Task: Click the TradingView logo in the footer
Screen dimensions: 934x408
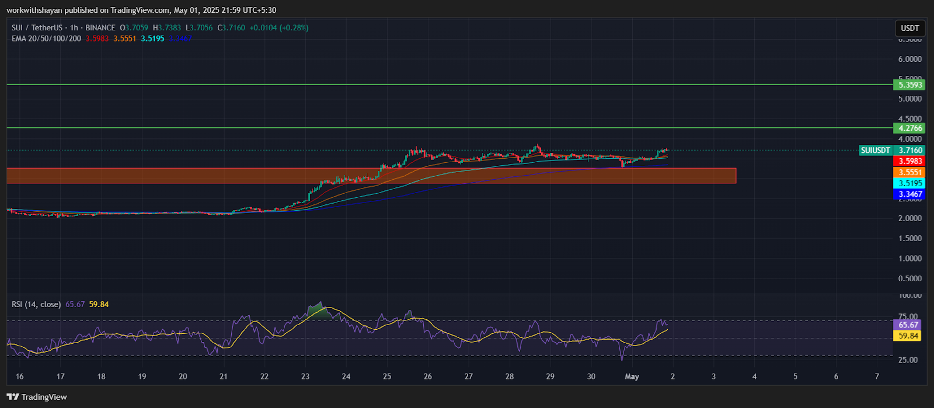Action: 37,397
